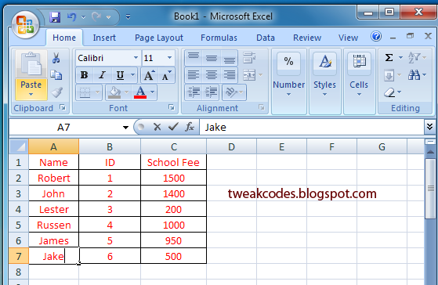
Task: Open the View tab
Action: coord(348,38)
